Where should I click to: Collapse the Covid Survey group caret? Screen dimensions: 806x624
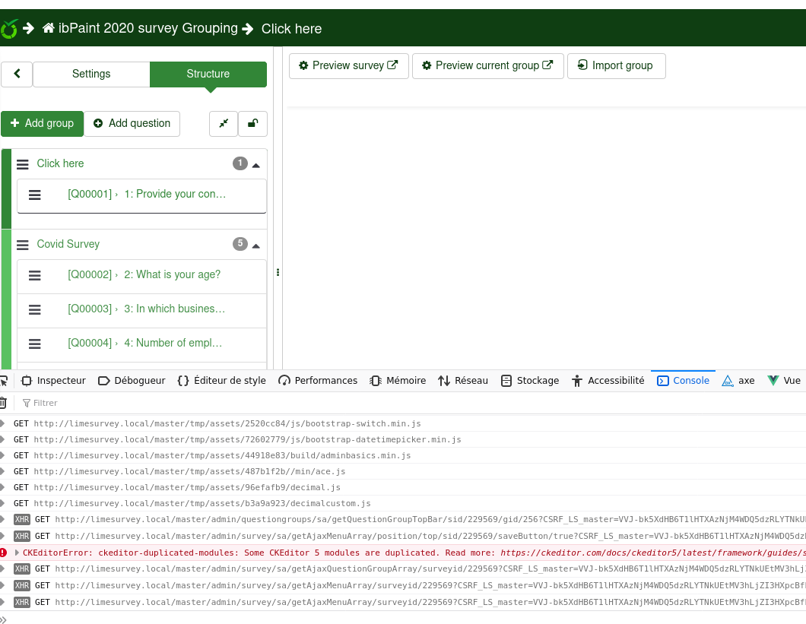[x=256, y=245]
